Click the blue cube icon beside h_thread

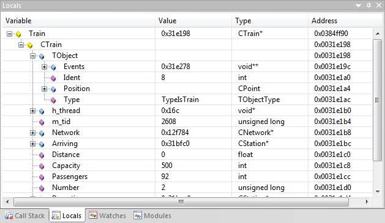click(x=42, y=111)
